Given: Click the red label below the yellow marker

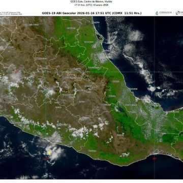Looking at the screenshot, I should tap(46, 159).
